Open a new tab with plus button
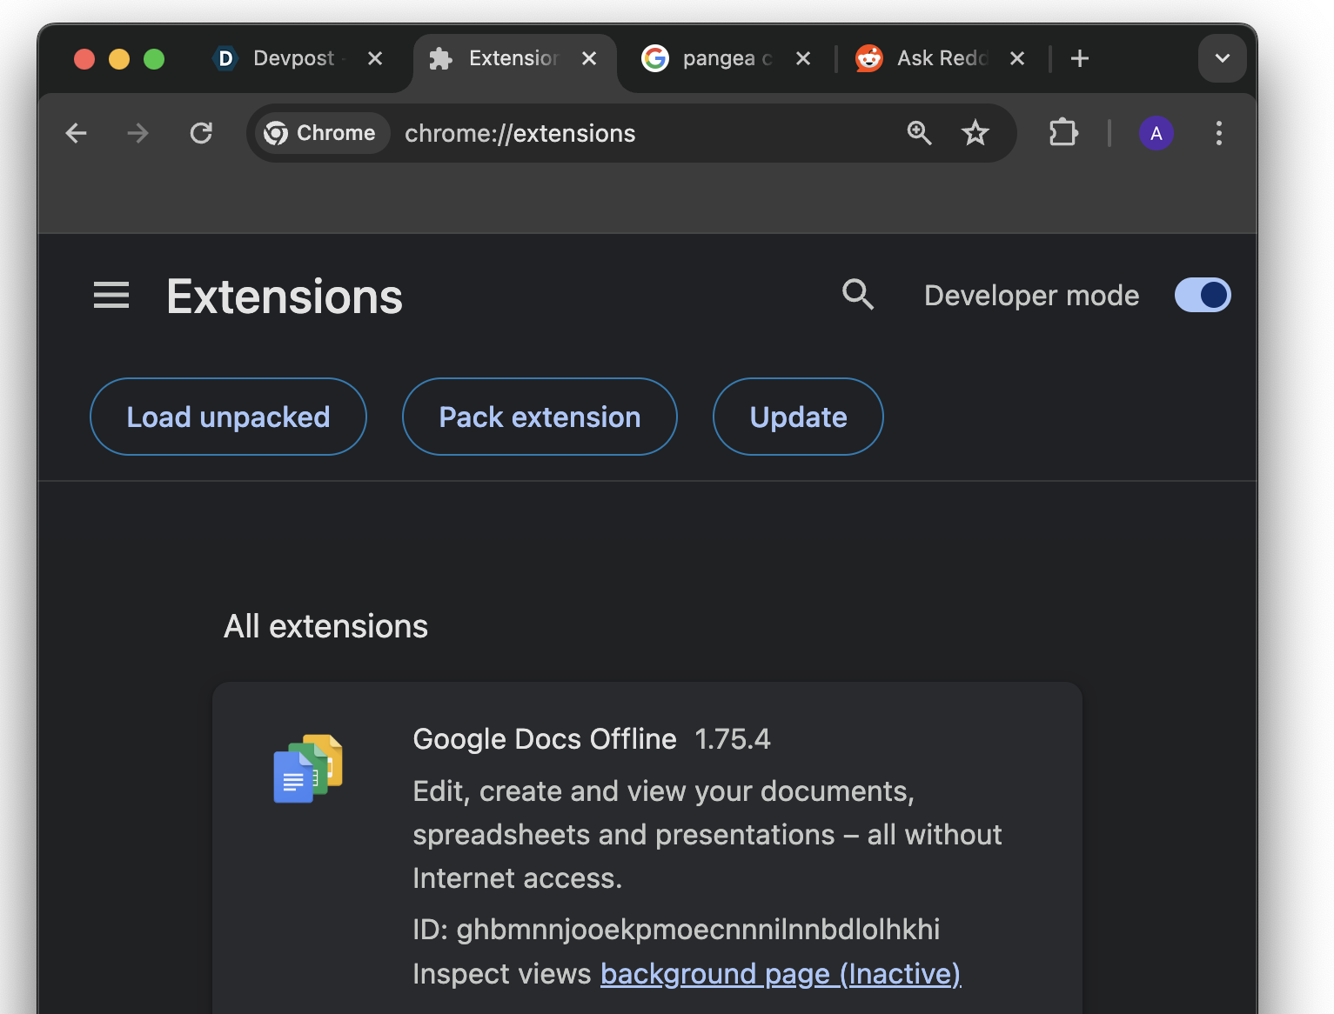 click(1080, 58)
